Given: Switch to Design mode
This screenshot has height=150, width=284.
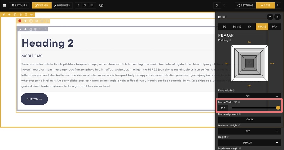Looking at the screenshot, I should click(x=42, y=5).
